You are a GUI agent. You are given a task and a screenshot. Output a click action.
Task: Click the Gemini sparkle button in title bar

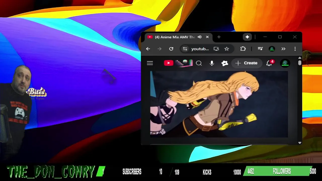(247, 37)
